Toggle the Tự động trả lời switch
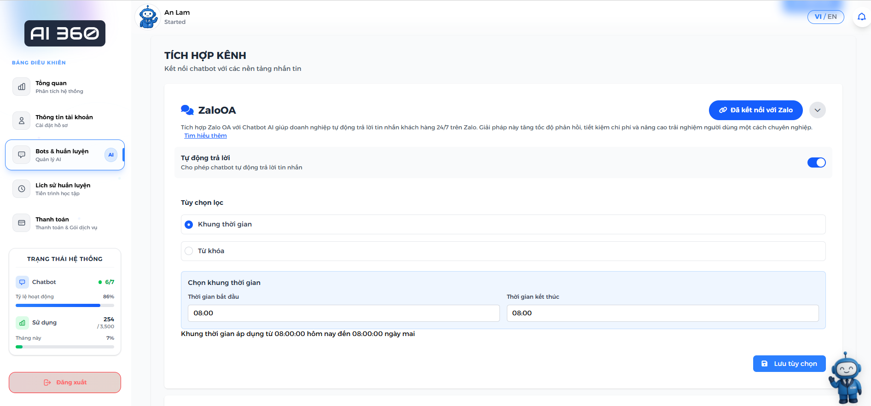Screen dimensions: 871x406 coord(816,162)
